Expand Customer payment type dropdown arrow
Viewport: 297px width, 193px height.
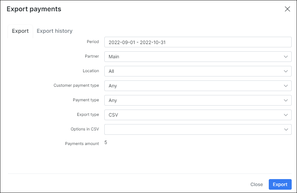(x=286, y=86)
